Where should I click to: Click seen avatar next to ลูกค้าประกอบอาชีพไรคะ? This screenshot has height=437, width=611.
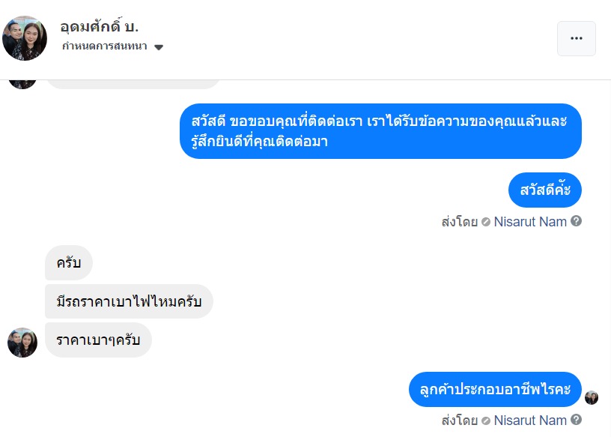[x=592, y=397]
